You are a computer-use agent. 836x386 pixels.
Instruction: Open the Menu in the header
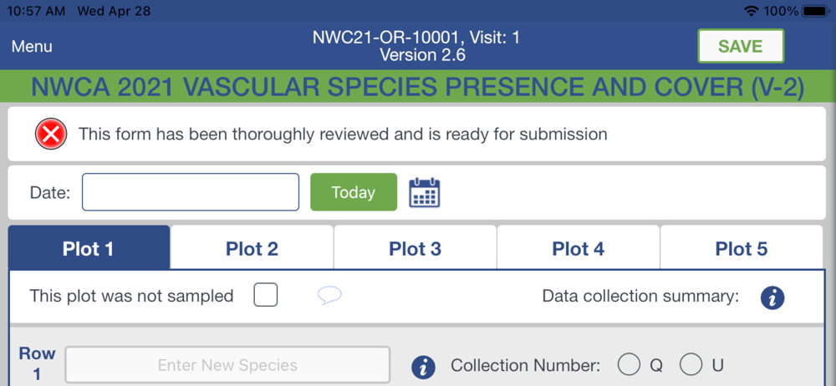(32, 47)
